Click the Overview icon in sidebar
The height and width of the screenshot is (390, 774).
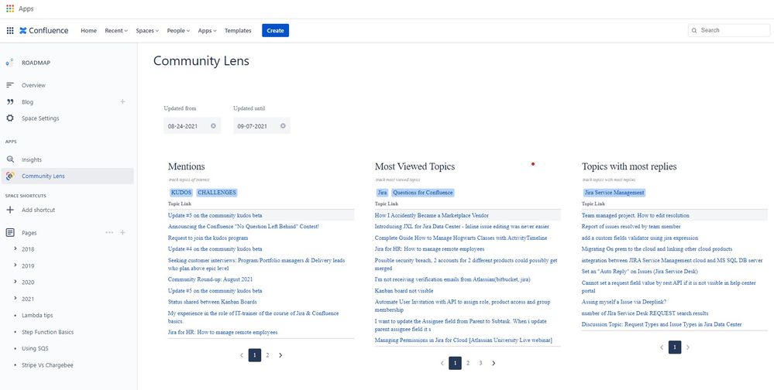click(x=10, y=85)
